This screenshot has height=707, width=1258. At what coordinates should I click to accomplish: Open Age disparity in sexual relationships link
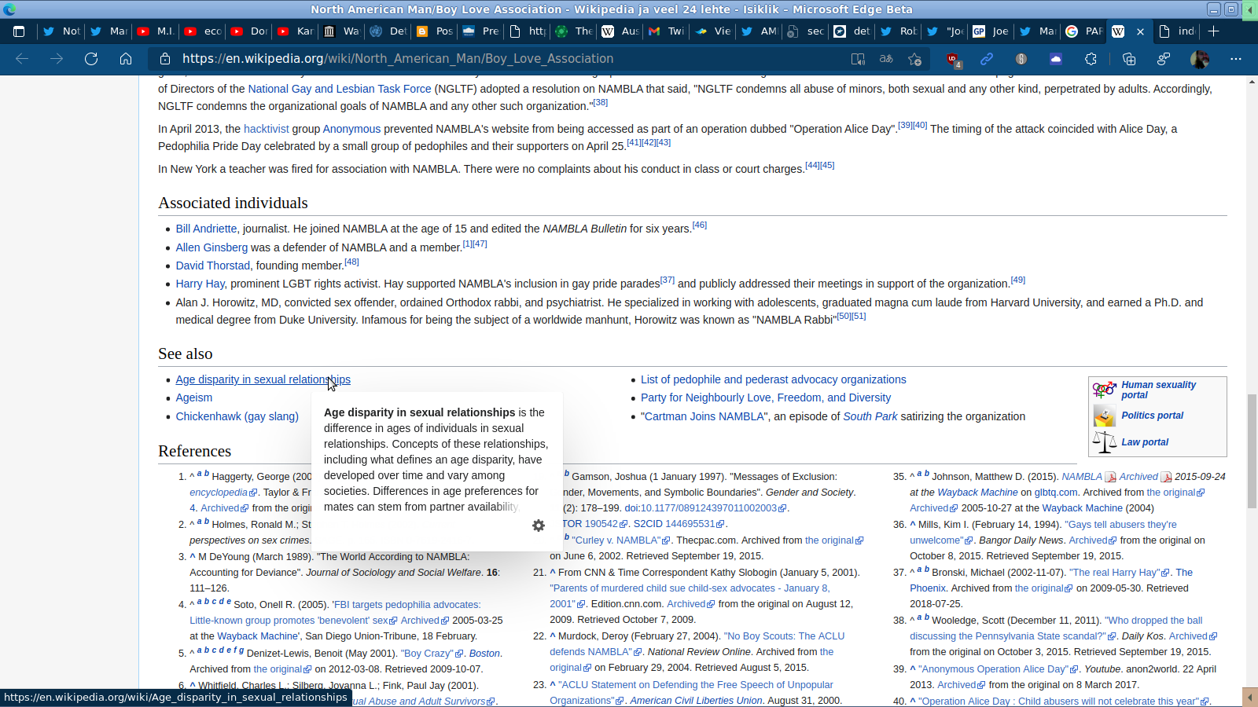click(x=263, y=379)
